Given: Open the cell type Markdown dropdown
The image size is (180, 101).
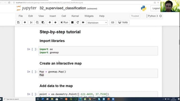Looking at the screenshot, I should [x=97, y=23].
